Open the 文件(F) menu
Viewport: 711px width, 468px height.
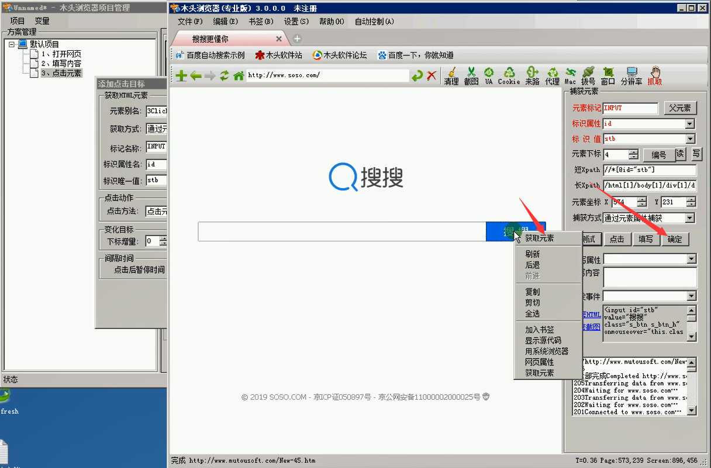point(190,22)
